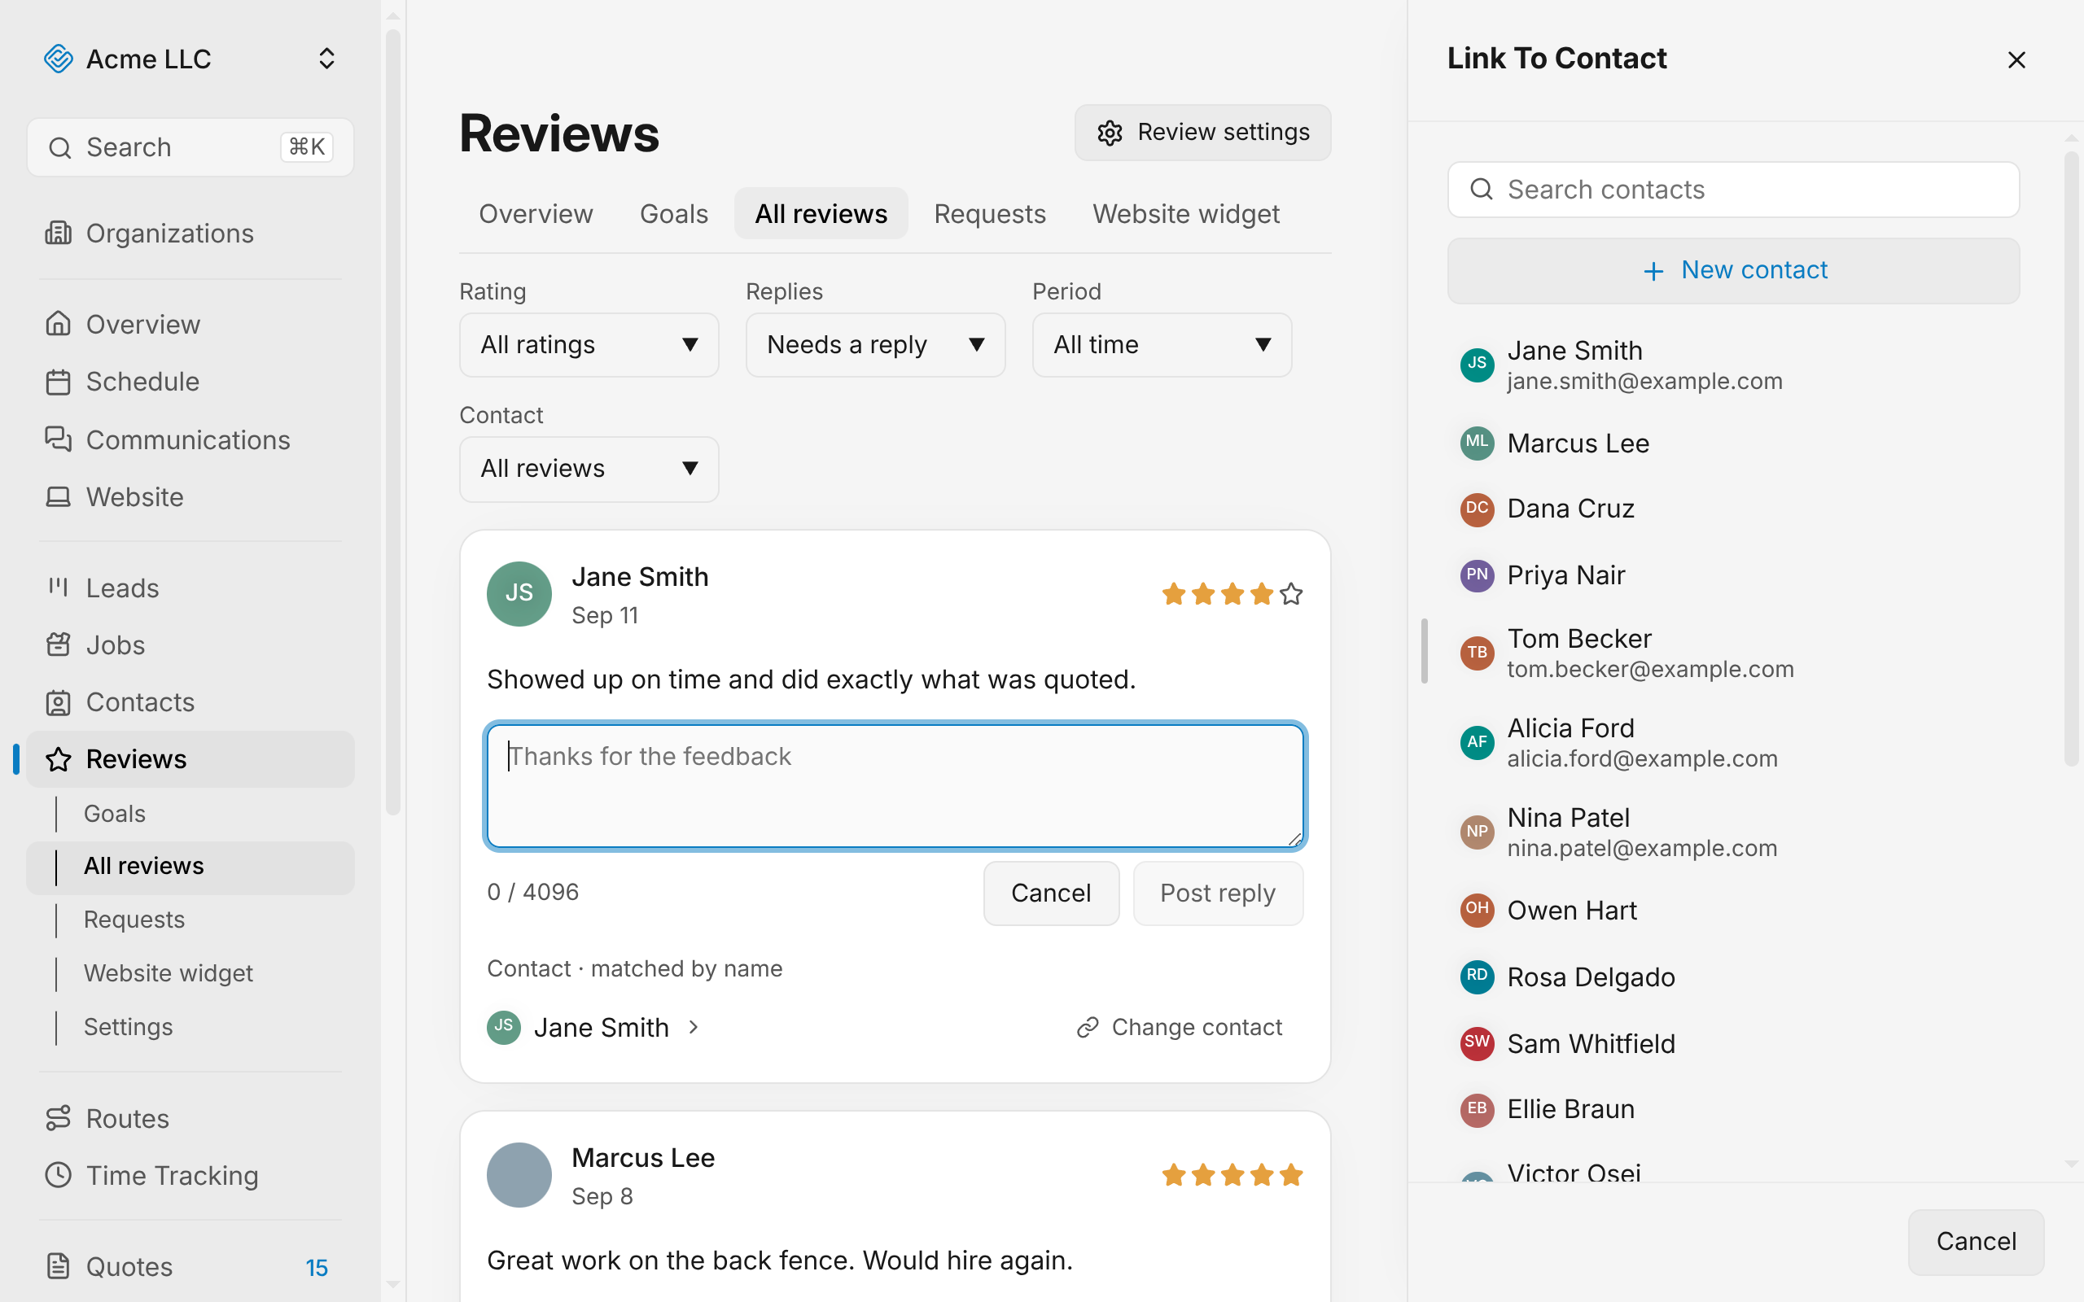Click the Overview home icon in sidebar
The height and width of the screenshot is (1302, 2084).
[58, 324]
